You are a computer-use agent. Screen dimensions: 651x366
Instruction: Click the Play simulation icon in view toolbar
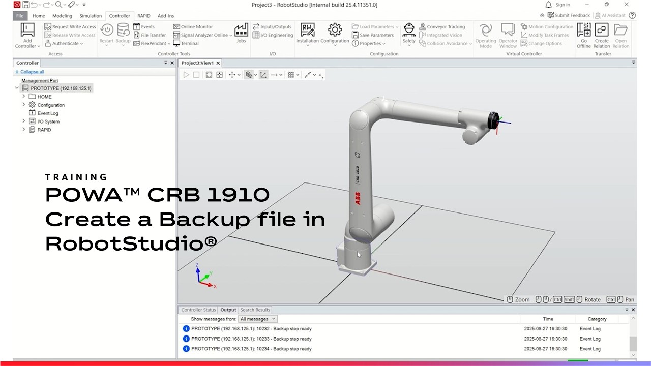click(186, 75)
